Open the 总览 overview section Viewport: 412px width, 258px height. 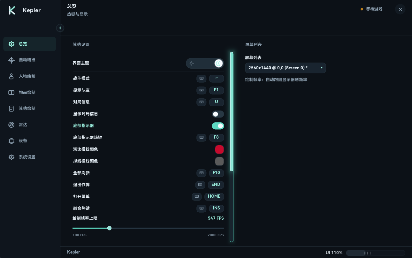(29, 44)
